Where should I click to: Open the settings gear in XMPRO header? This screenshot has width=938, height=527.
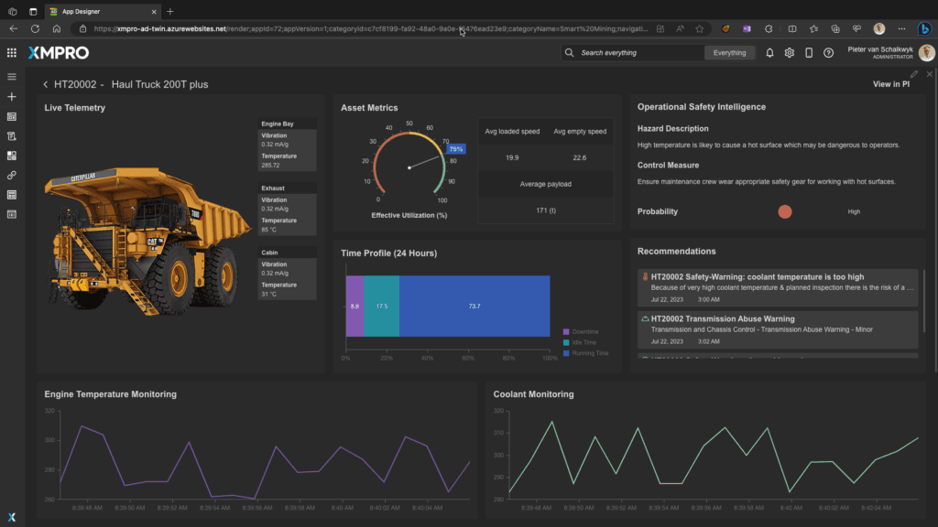789,53
